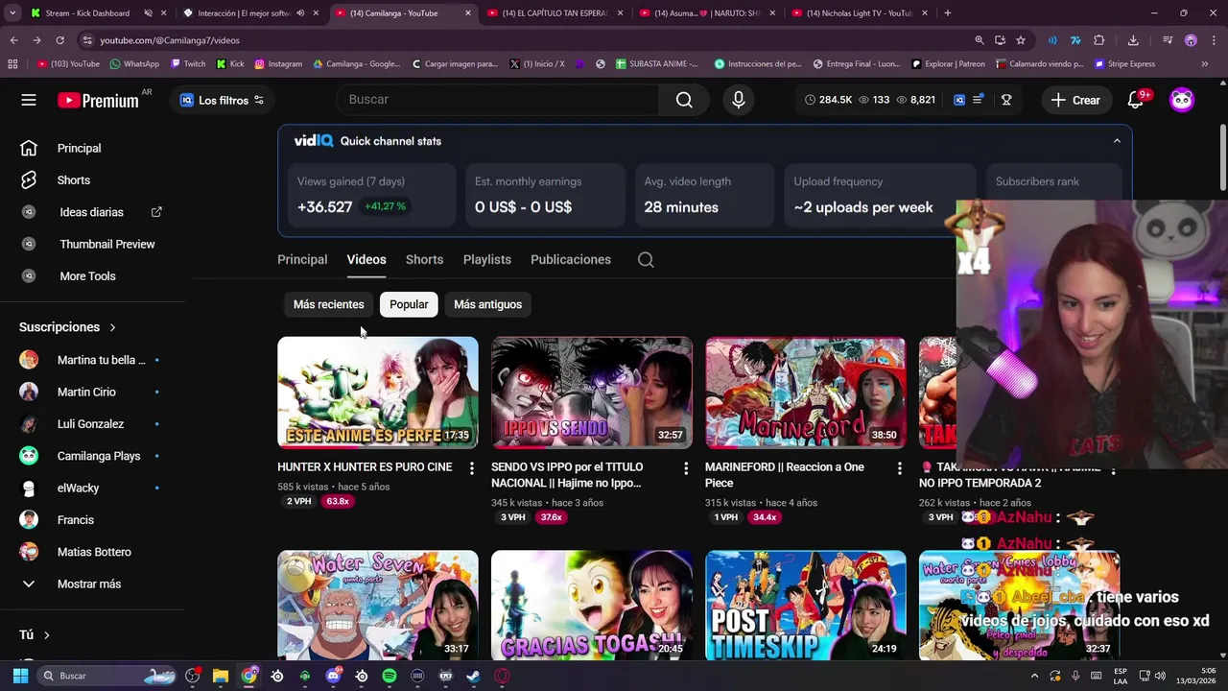The width and height of the screenshot is (1228, 691).
Task: Expand the Tú section arrow
Action: coord(46,635)
